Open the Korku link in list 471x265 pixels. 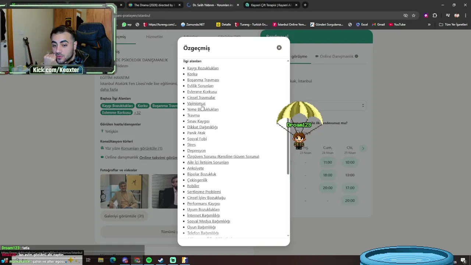tap(192, 74)
